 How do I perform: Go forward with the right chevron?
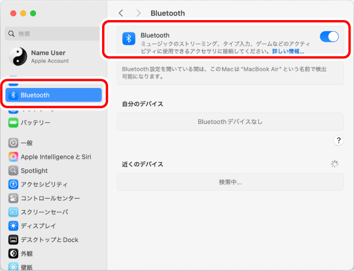point(139,13)
